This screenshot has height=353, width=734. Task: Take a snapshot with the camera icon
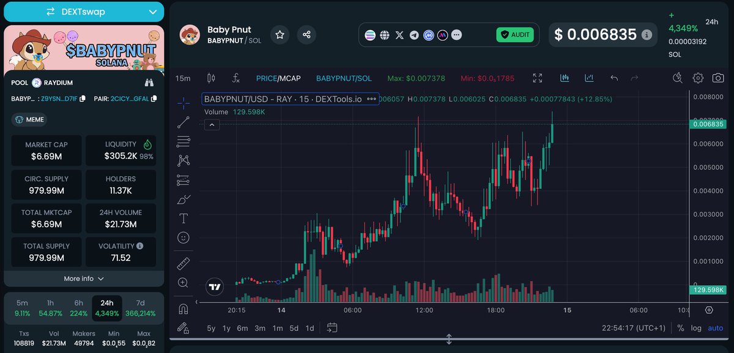[717, 78]
